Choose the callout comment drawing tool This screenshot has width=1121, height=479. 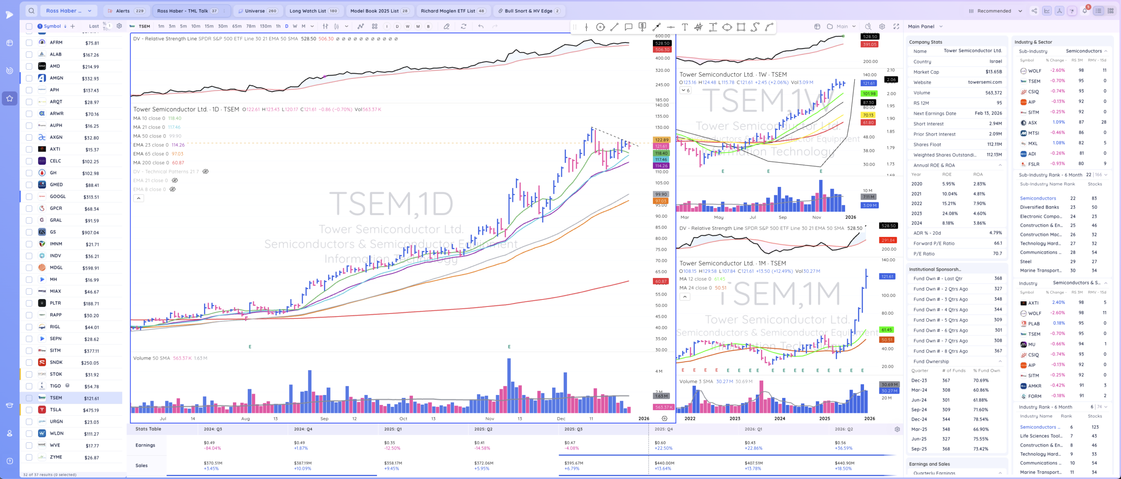click(628, 27)
